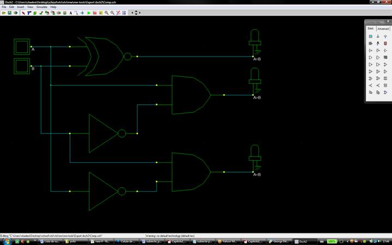Viewport: 392px width, 245px height.
Task: Open a schematic file with the folder icon
Action: click(x=4, y=13)
